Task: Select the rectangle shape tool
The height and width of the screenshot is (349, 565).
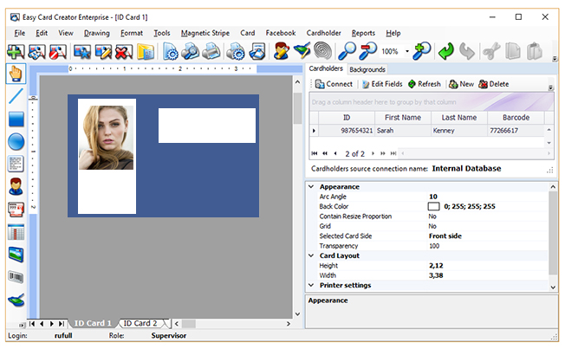Action: pos(16,120)
